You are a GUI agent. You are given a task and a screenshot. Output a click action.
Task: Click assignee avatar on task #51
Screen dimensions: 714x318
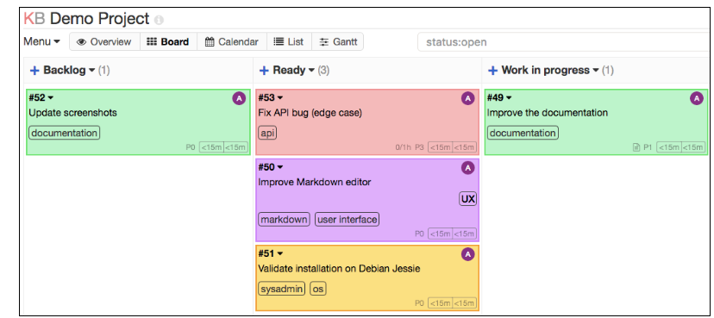click(x=467, y=254)
